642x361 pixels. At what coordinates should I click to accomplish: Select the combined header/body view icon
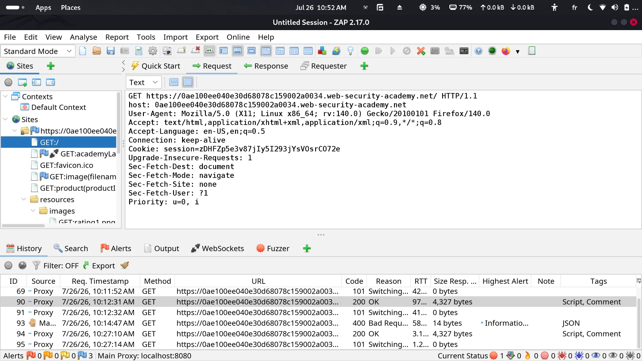[x=188, y=82]
